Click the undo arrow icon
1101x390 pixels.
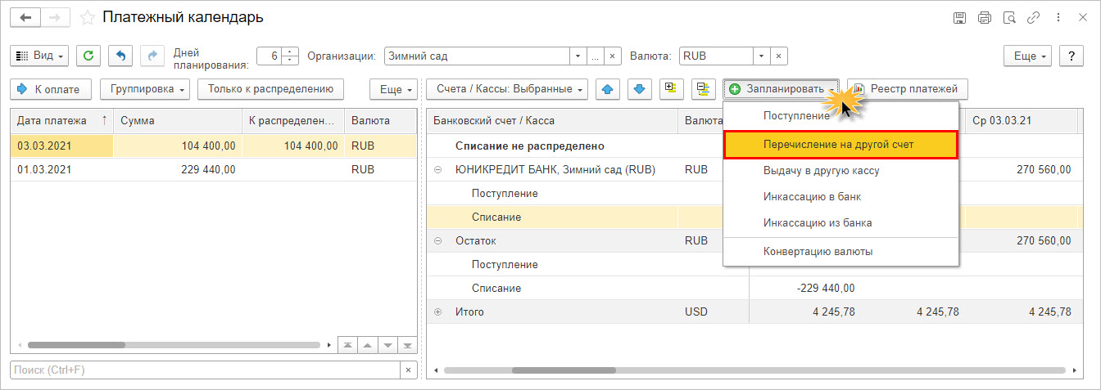pyautogui.click(x=120, y=56)
